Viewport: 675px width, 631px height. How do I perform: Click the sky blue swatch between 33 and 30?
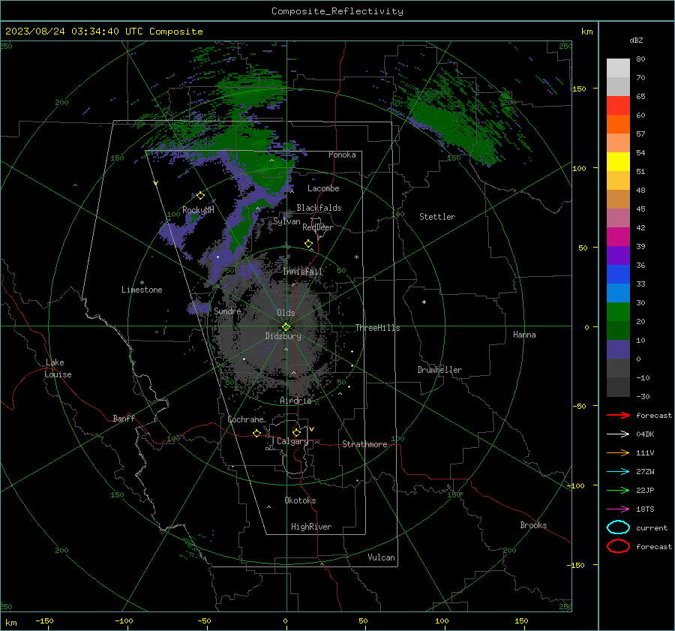[x=618, y=293]
